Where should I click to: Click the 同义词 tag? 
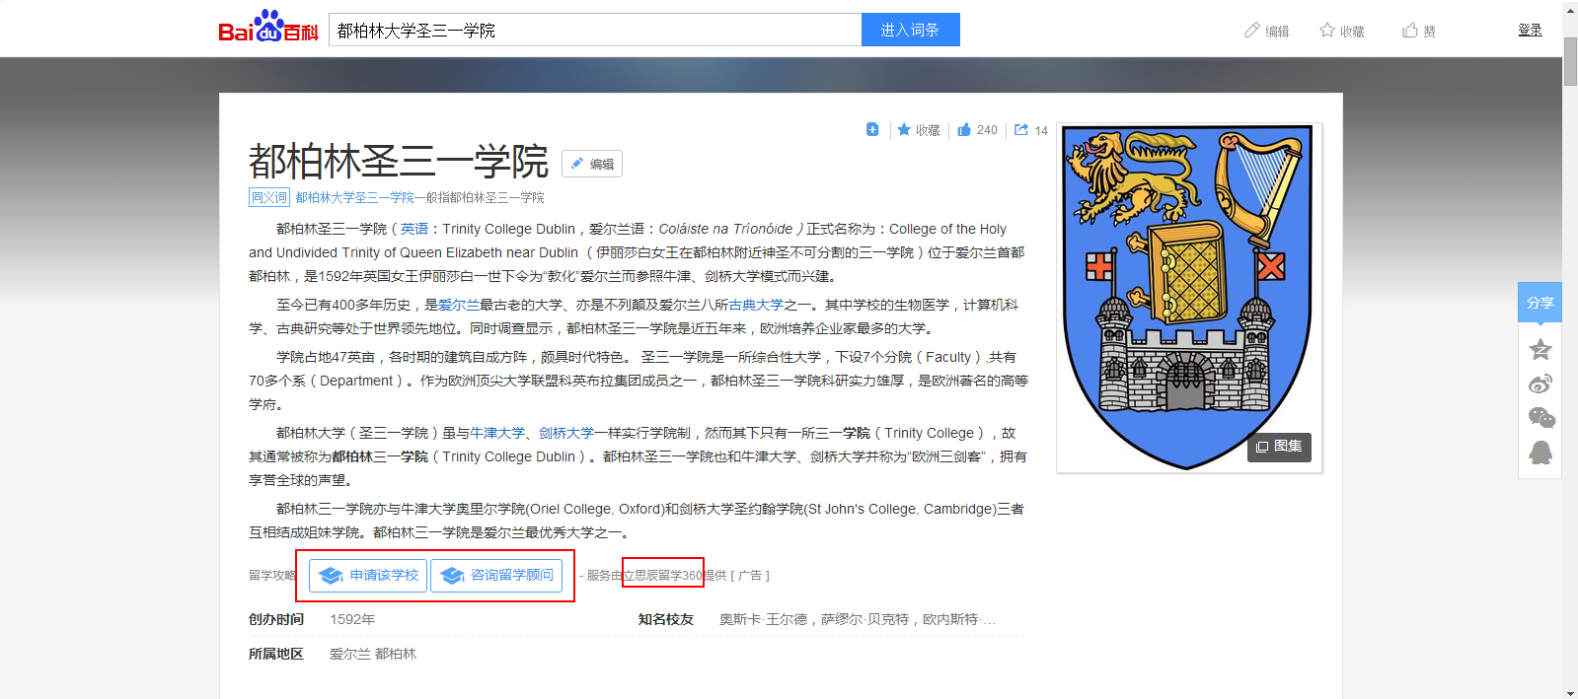(268, 197)
